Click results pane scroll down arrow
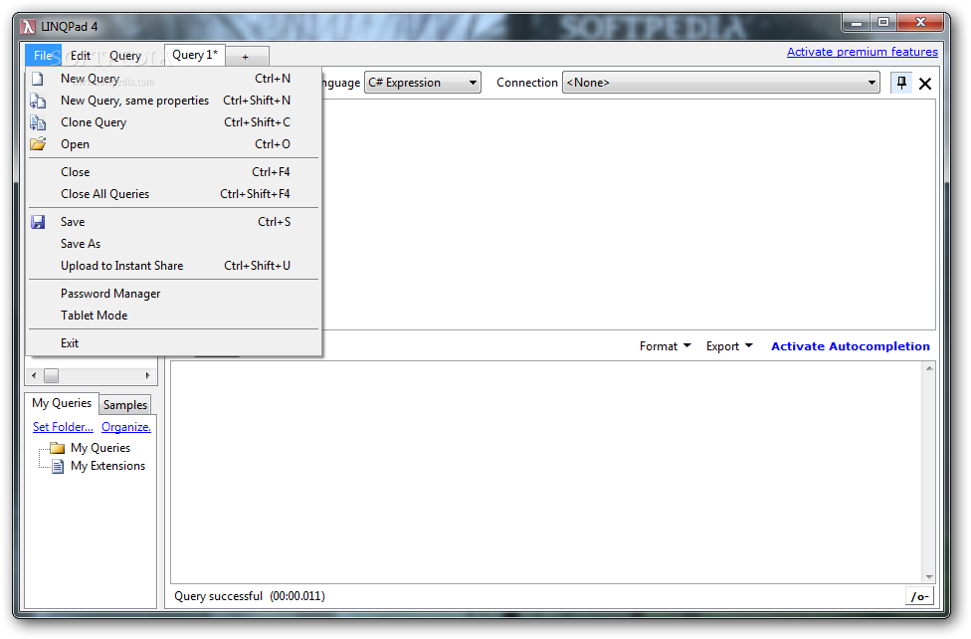Viewport: 971px width, 639px height. point(929,576)
